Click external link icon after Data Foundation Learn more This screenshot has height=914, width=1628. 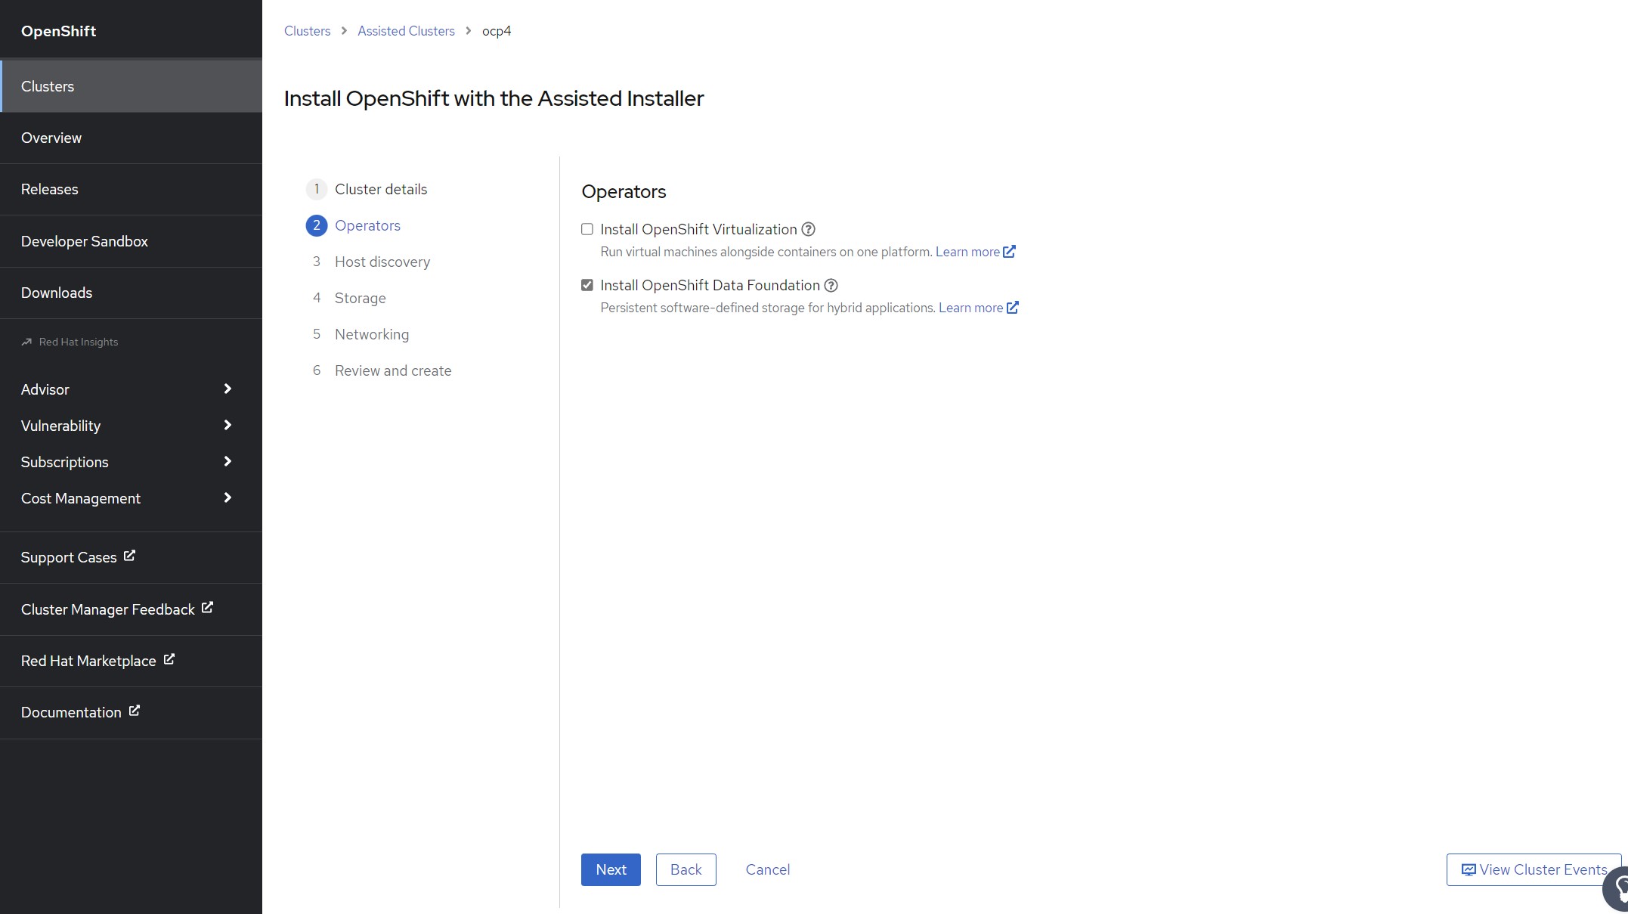pos(1013,307)
